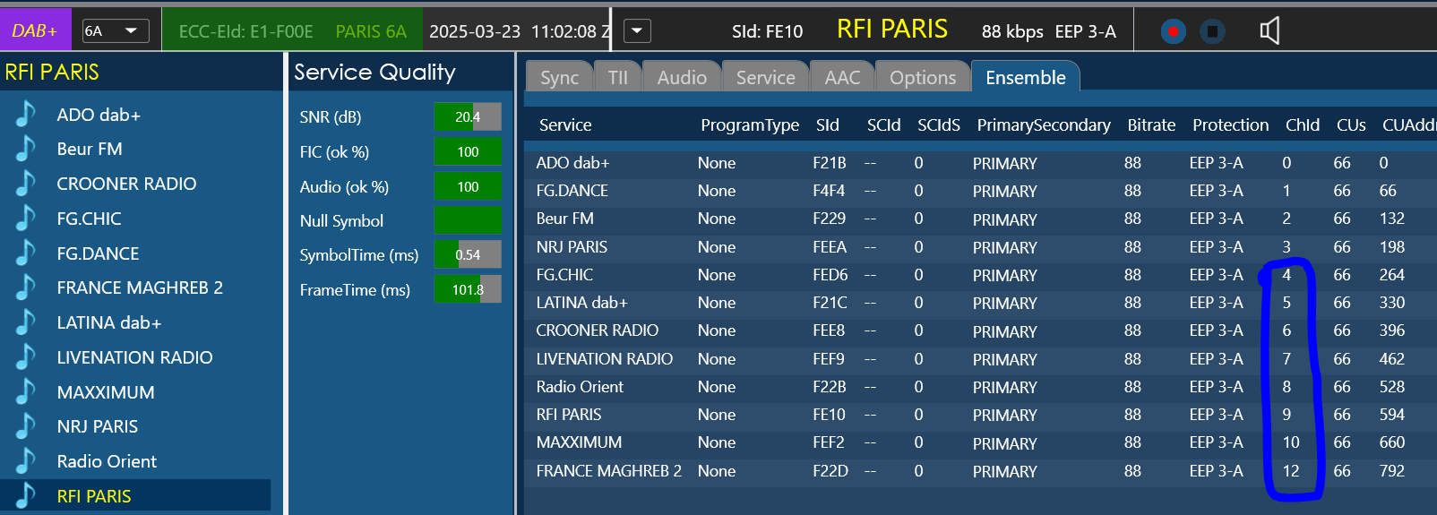Mute audio with the speaker icon

(x=1269, y=31)
